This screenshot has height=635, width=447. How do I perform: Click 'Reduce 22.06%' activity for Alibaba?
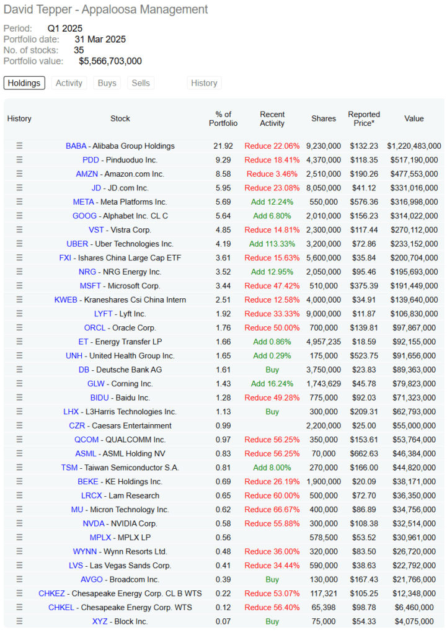click(272, 146)
